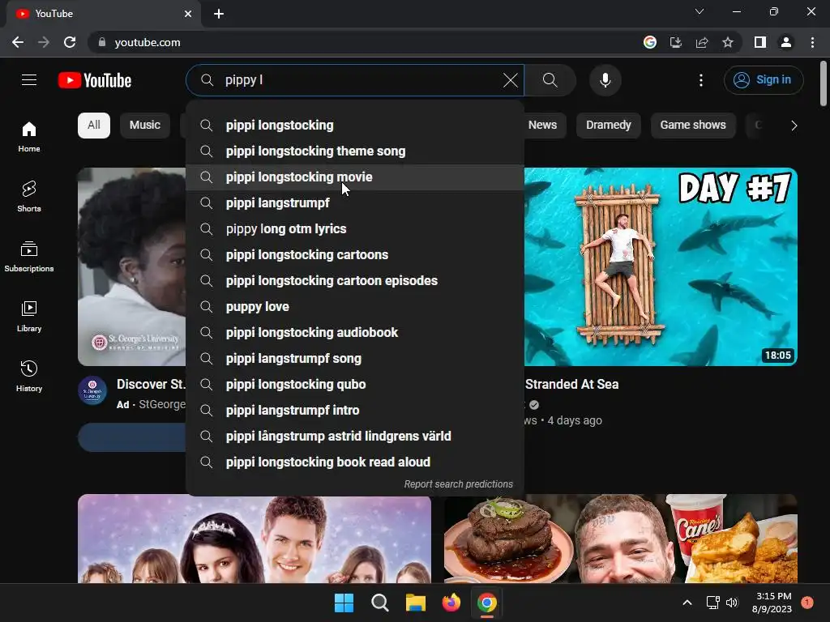Viewport: 830px width, 622px height.
Task: Open File Explorer from the taskbar
Action: pos(416,603)
